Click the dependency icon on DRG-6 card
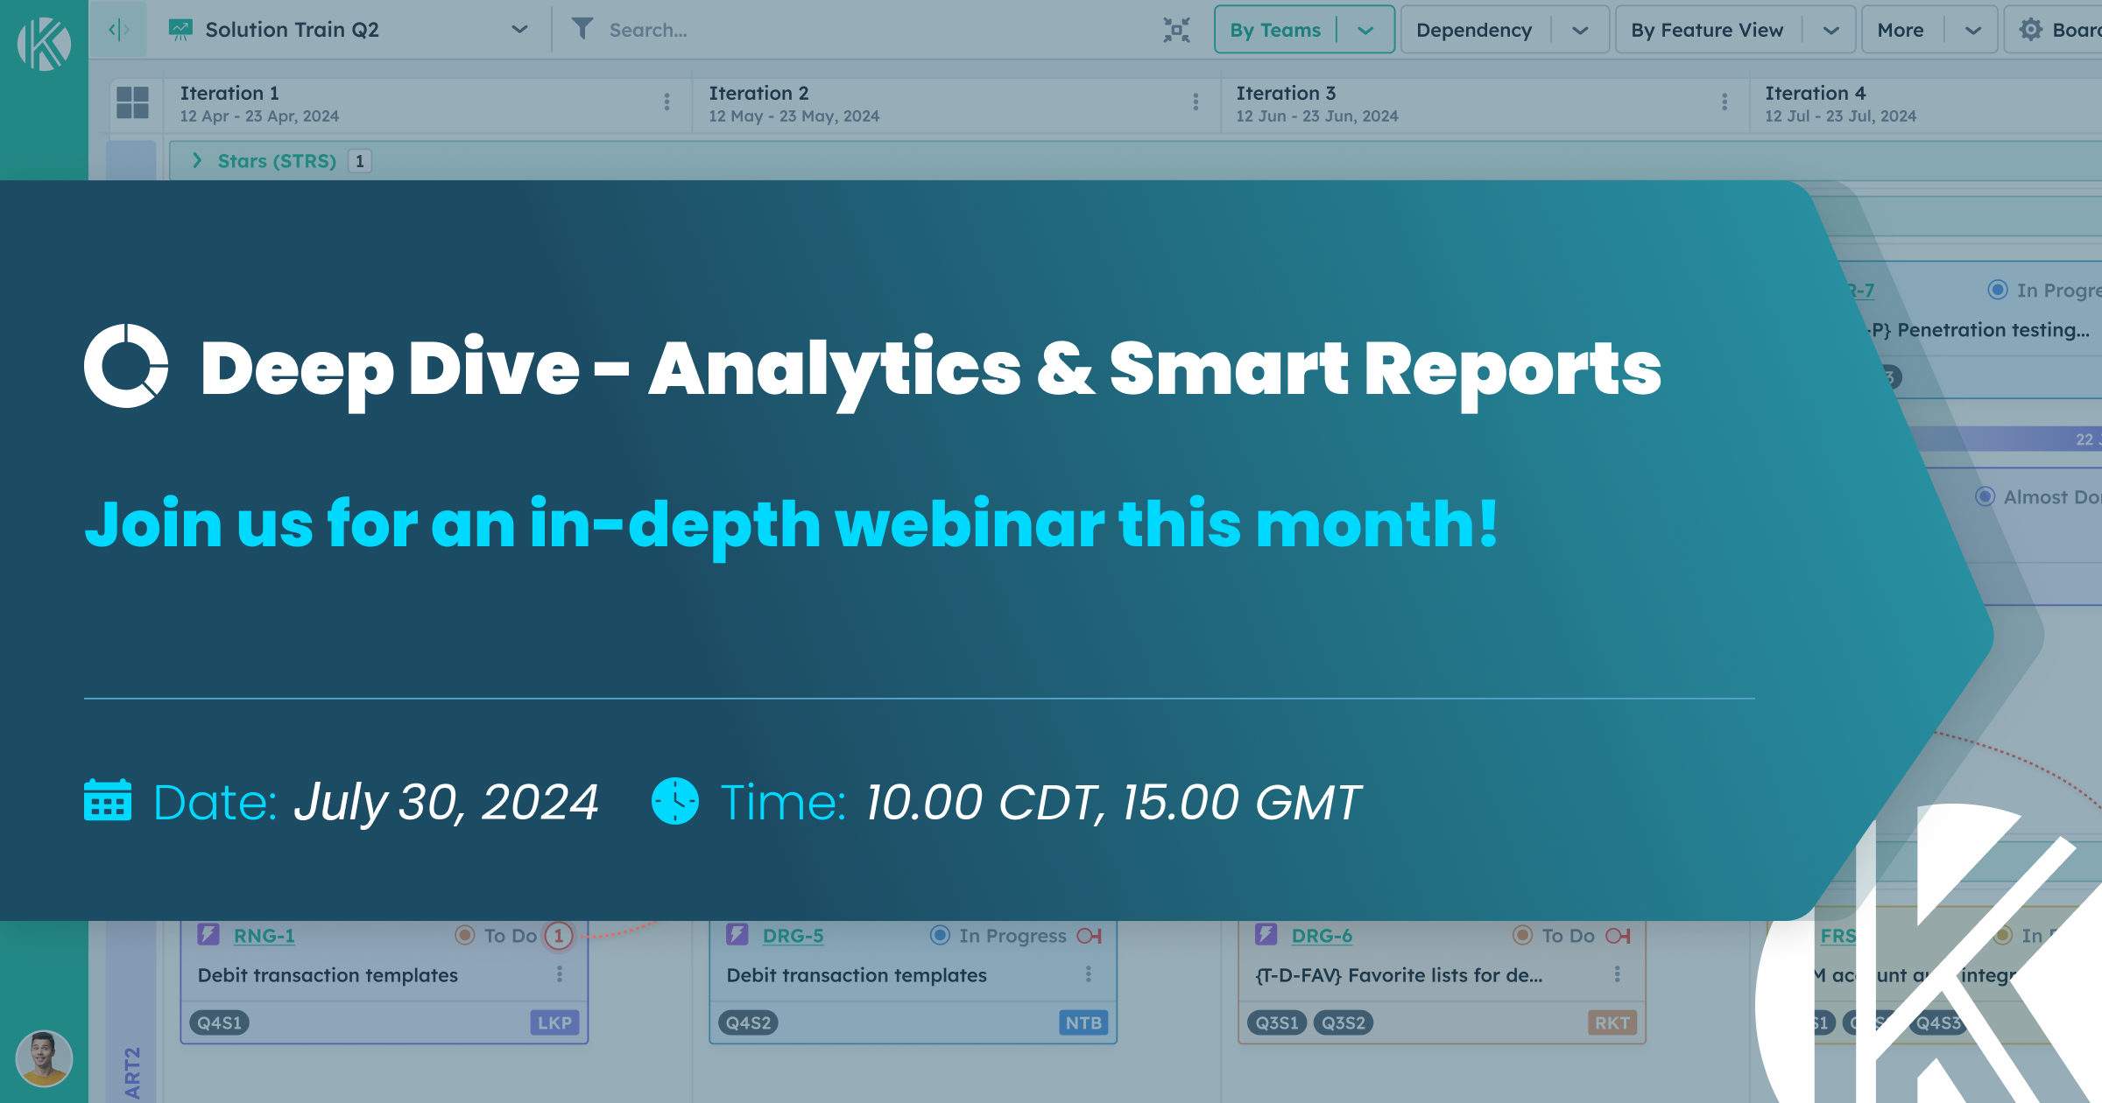2102x1103 pixels. click(1619, 936)
